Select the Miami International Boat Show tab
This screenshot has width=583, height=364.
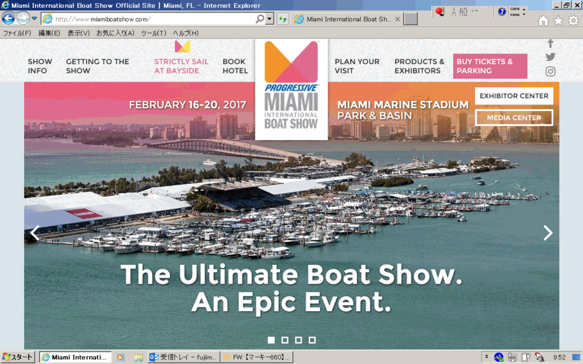pyautogui.click(x=347, y=19)
